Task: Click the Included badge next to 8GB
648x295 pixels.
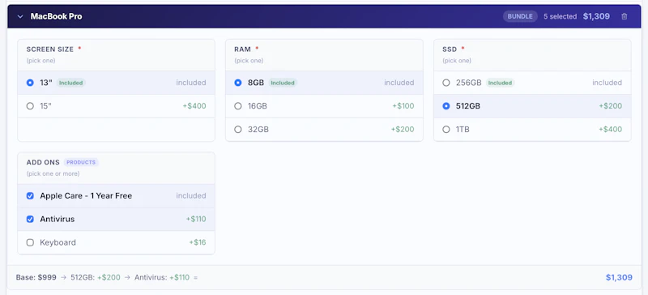Action: pyautogui.click(x=283, y=83)
